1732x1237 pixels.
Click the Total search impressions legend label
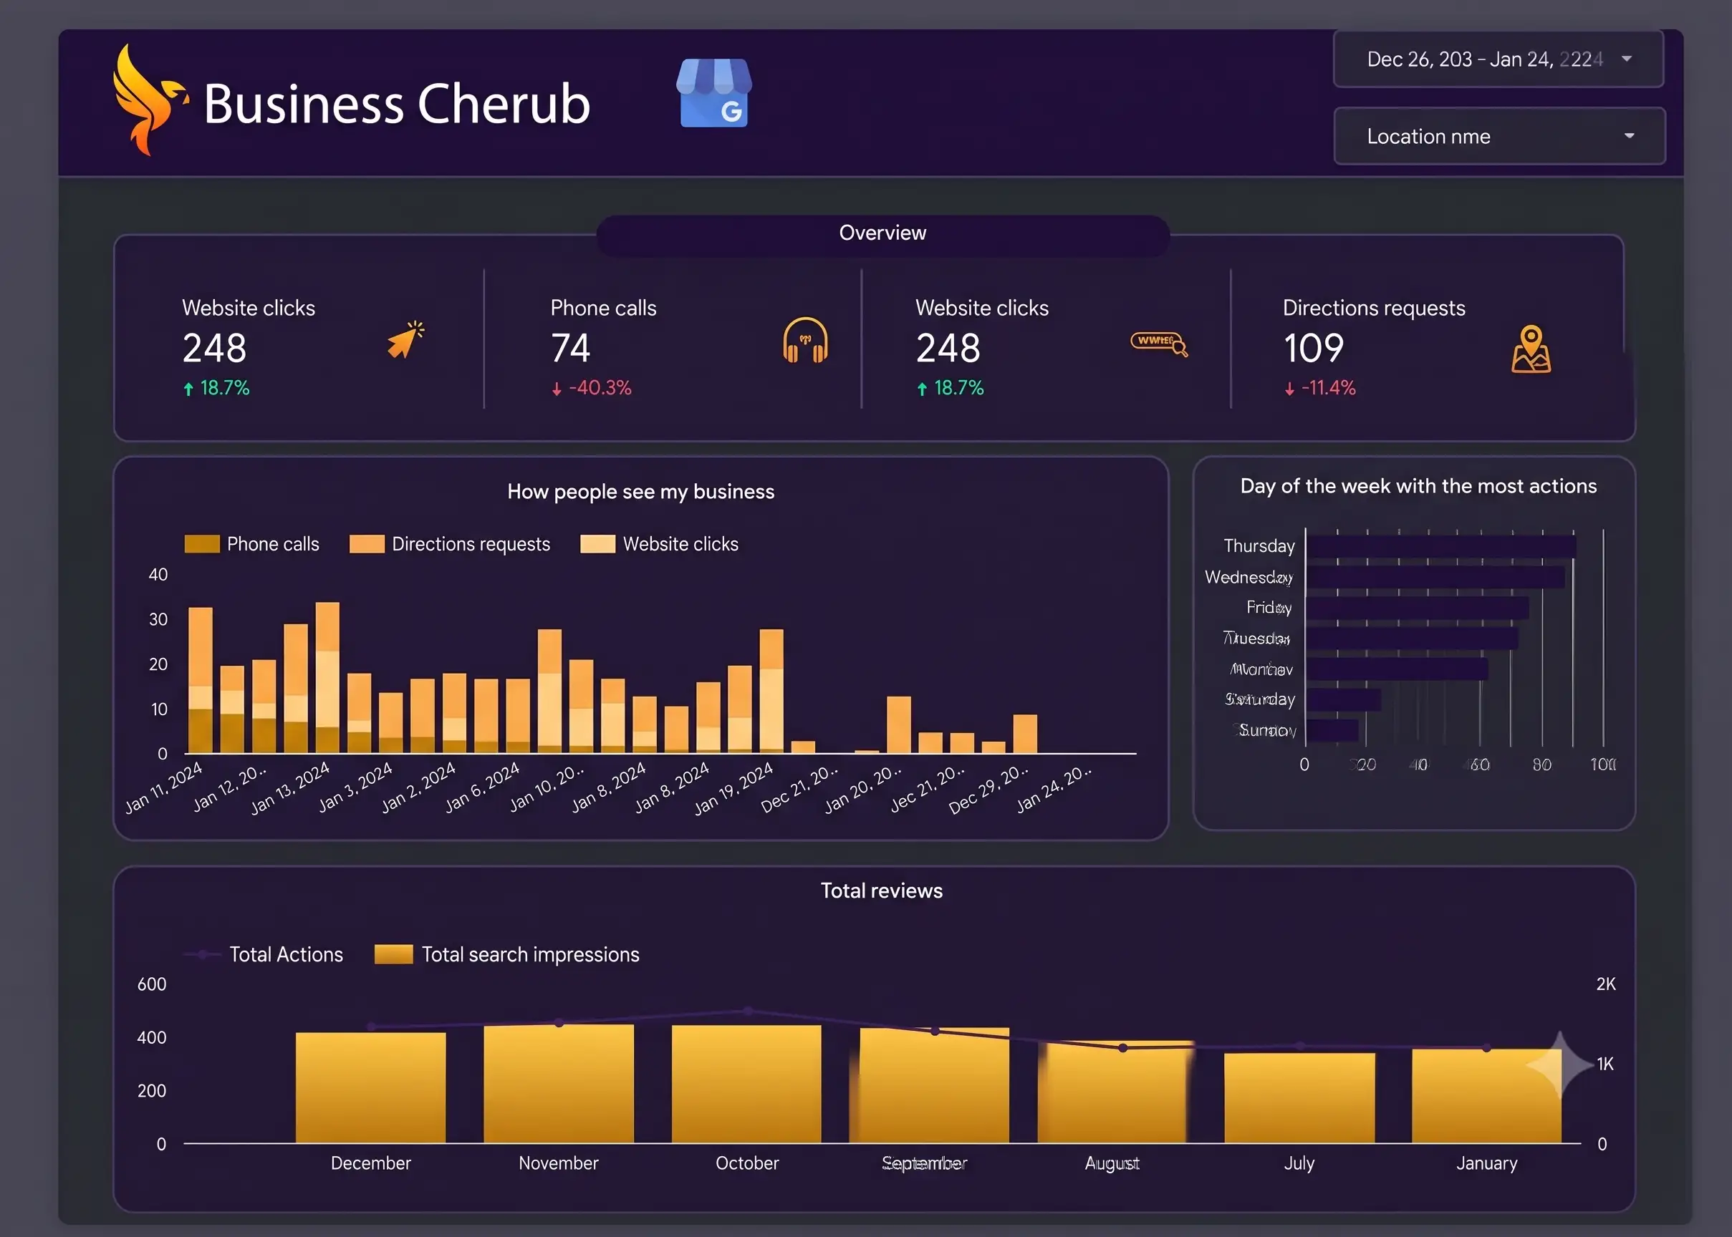click(x=530, y=954)
